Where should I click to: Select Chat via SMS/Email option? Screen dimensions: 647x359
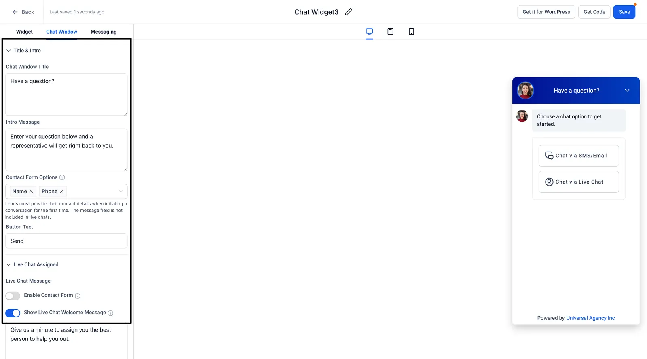click(579, 156)
